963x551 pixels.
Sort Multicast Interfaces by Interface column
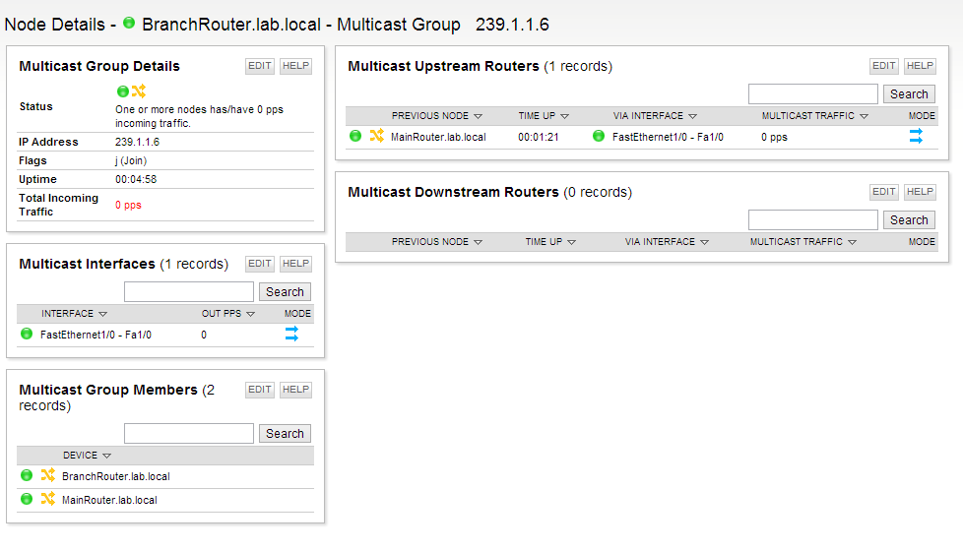click(74, 314)
